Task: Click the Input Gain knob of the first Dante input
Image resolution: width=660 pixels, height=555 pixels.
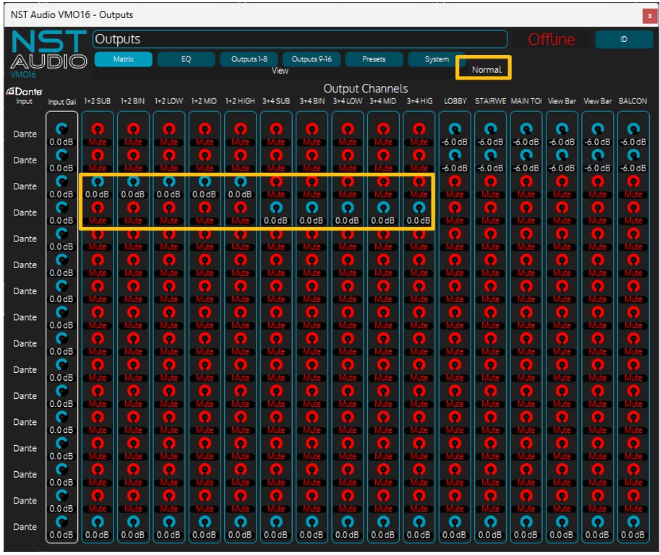Action: click(61, 129)
